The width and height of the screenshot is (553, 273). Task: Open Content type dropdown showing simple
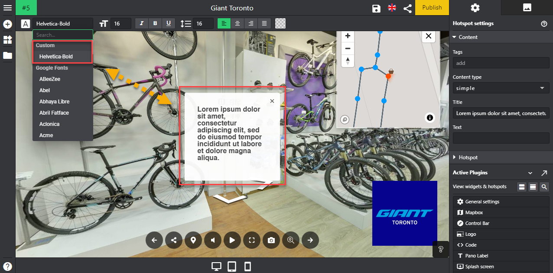pos(501,88)
